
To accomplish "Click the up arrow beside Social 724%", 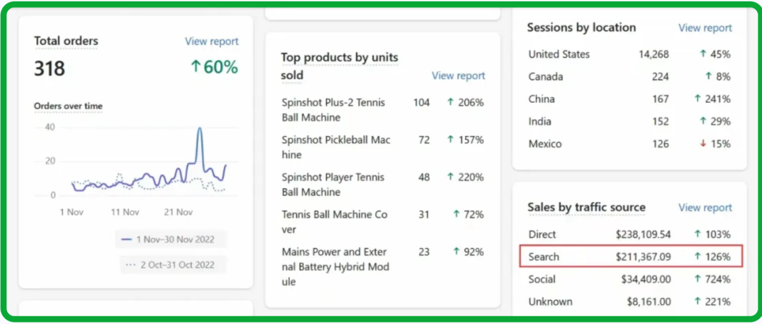I will (697, 280).
